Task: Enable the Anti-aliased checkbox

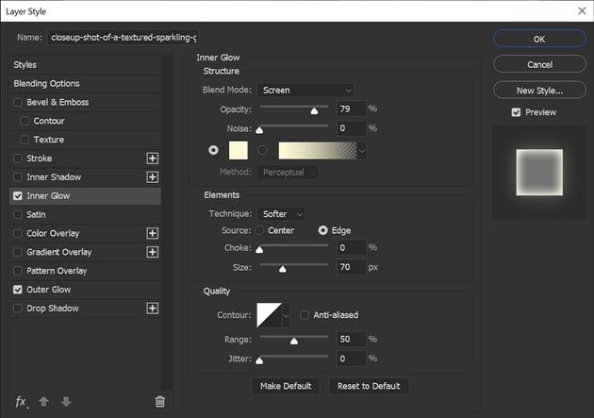Action: [x=305, y=315]
